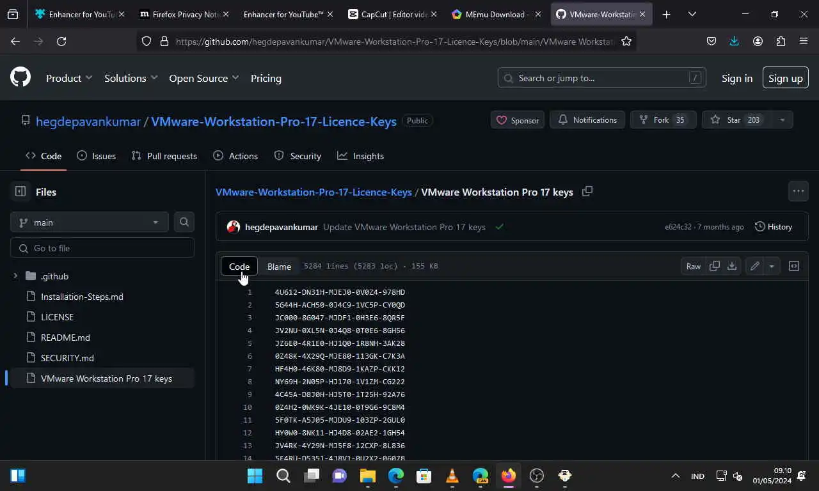
Task: Switch to Code view toggle
Action: [x=239, y=267]
